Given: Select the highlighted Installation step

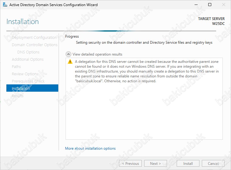Looking at the screenshot, I should [32, 88].
